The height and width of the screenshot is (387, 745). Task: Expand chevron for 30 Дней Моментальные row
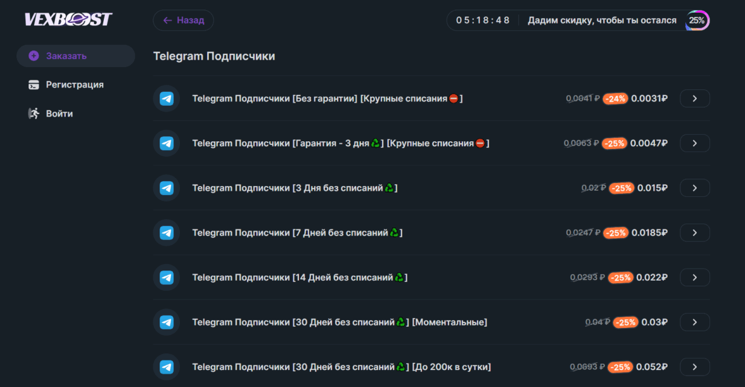[x=694, y=322]
